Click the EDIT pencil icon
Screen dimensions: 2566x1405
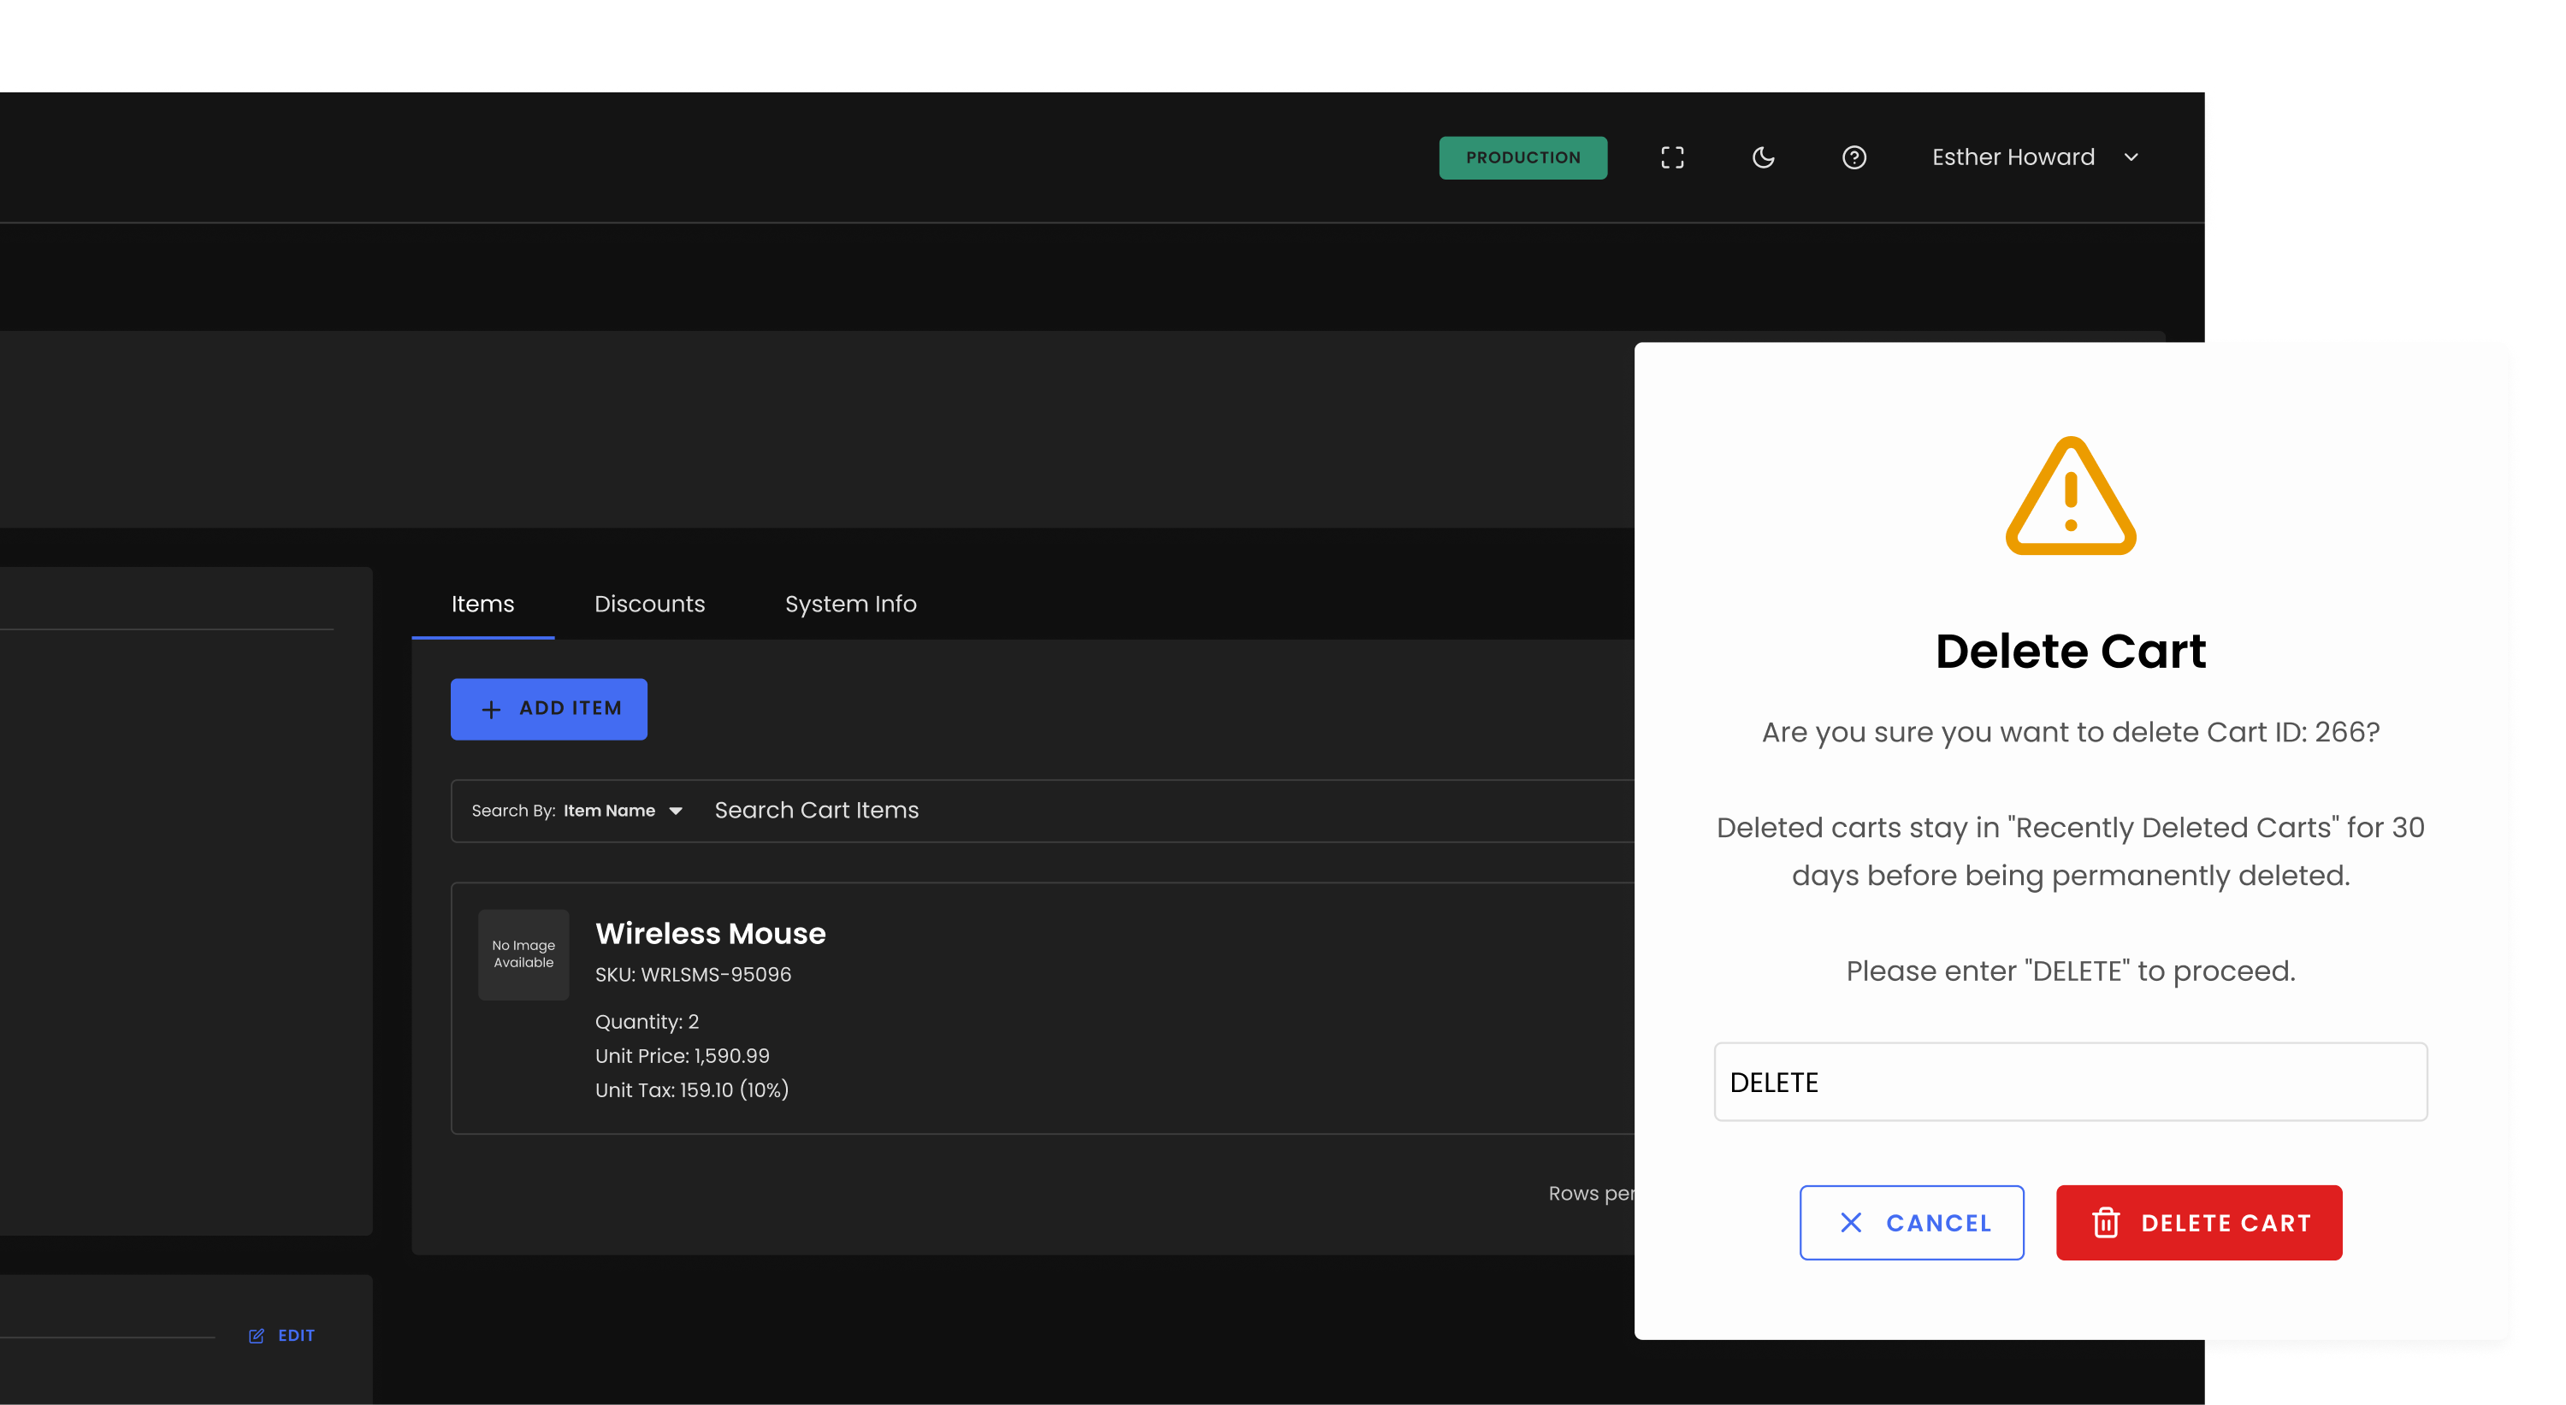point(256,1335)
